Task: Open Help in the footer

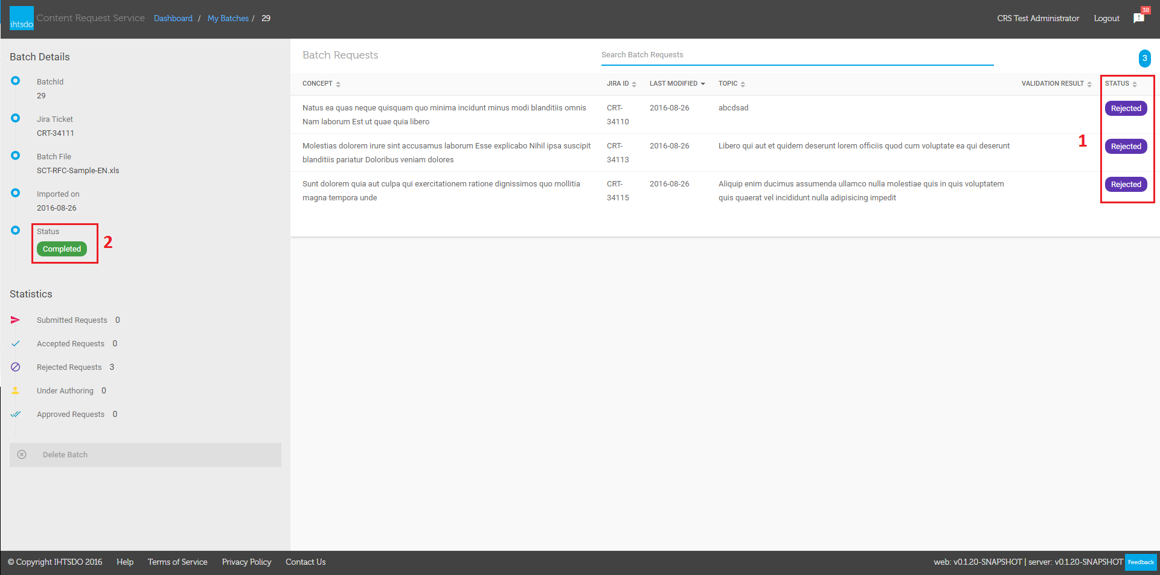Action: point(125,562)
